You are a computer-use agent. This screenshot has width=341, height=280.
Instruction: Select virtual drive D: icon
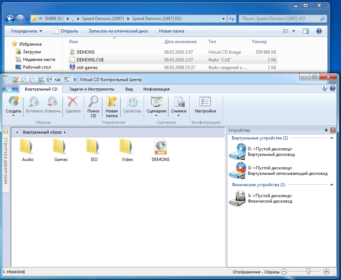pyautogui.click(x=238, y=151)
